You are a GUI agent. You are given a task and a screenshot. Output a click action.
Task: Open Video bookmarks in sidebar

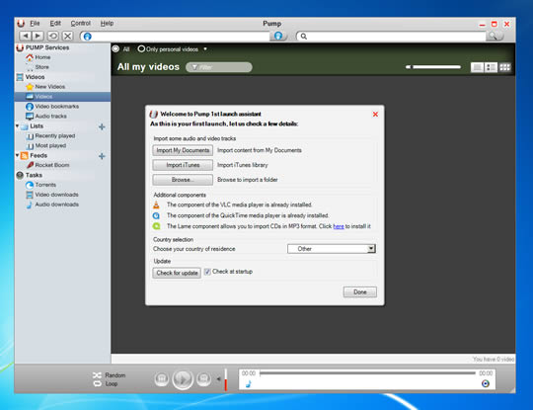click(x=56, y=107)
